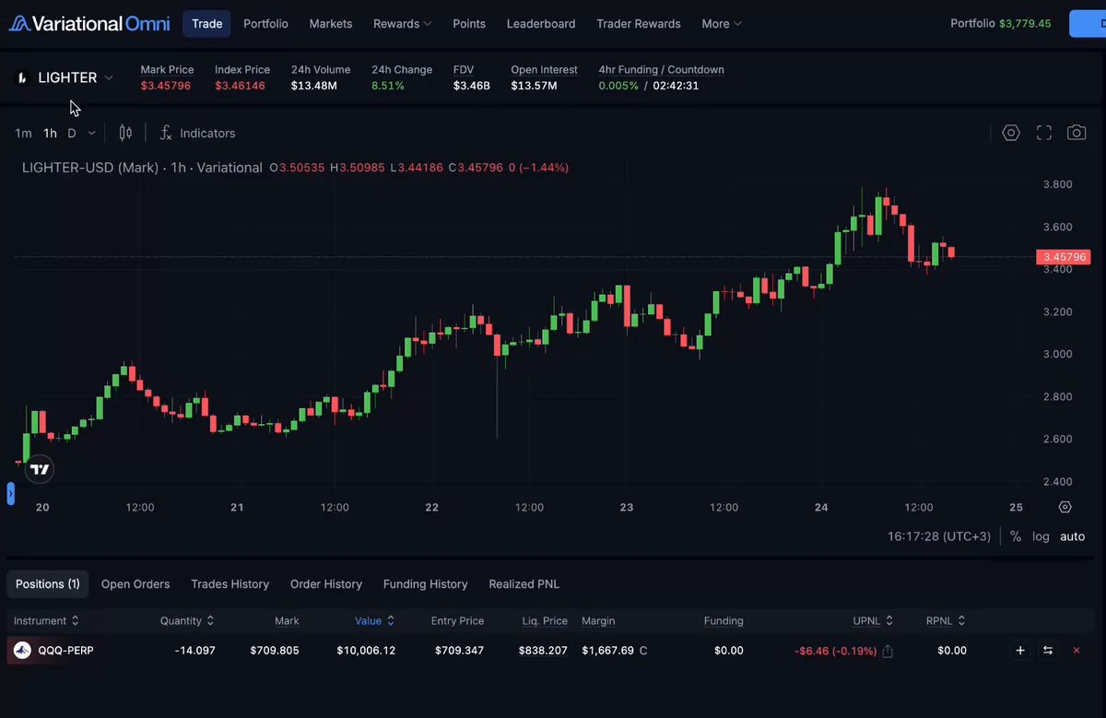The image size is (1106, 718).
Task: Open price scale settings gear
Action: (1065, 507)
